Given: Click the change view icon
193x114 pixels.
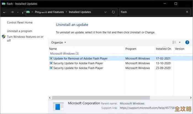Looking at the screenshot, I should coord(174,42).
